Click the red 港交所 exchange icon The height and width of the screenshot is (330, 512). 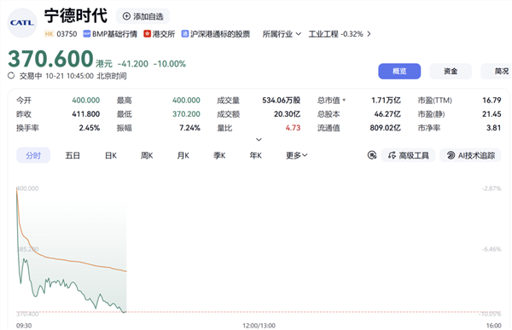pos(148,34)
